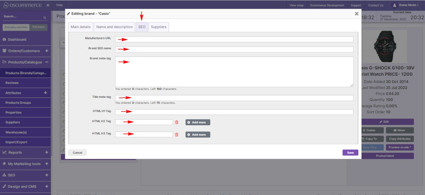This screenshot has height=195, width=425.
Task: Click Preview on site button
Action: (x=400, y=147)
